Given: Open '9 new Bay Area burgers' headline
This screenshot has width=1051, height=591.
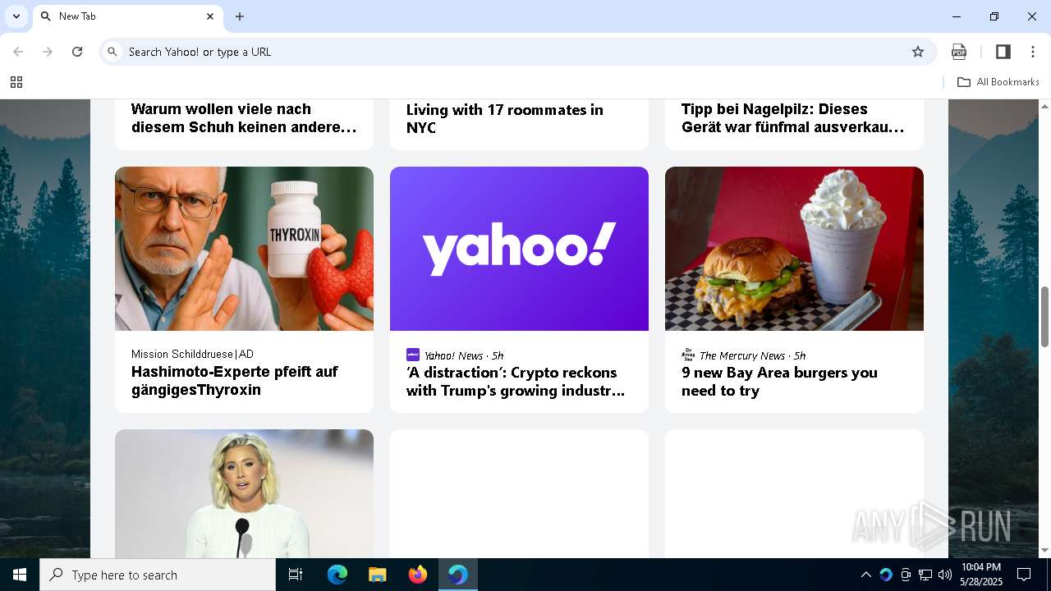Looking at the screenshot, I should 779,382.
